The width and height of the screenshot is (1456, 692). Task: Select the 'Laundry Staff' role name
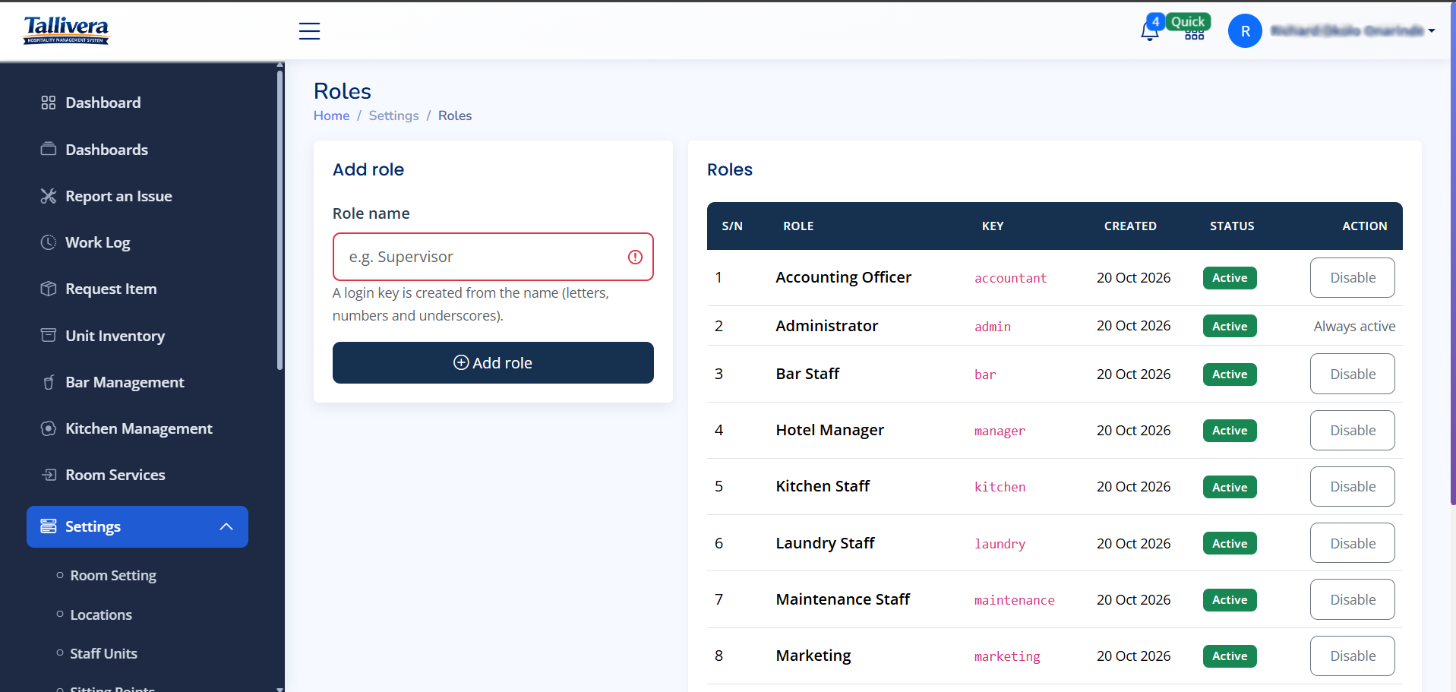825,543
